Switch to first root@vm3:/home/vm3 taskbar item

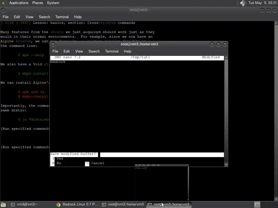tap(123, 204)
